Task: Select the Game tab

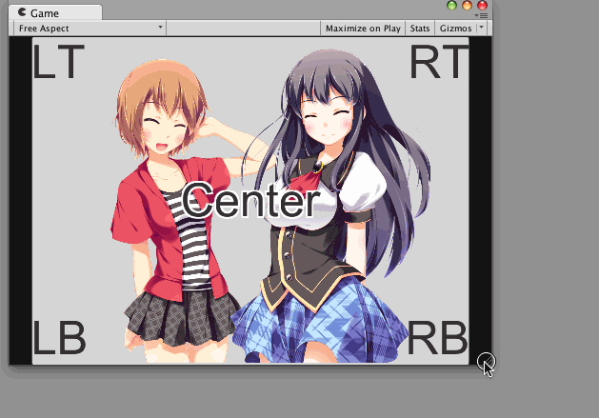Action: [x=55, y=12]
